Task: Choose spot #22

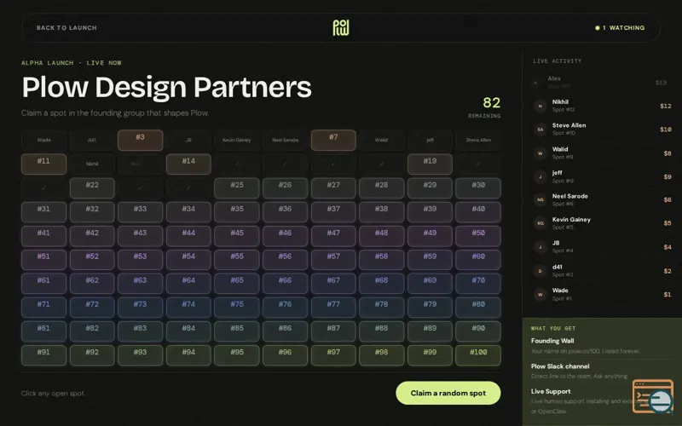Action: point(92,187)
